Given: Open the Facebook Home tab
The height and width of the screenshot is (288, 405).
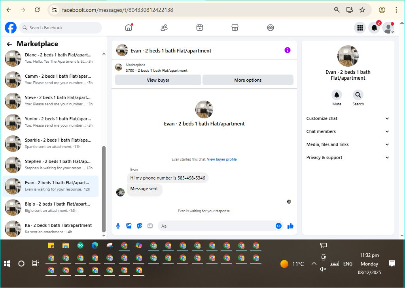Looking at the screenshot, I should coord(129,28).
